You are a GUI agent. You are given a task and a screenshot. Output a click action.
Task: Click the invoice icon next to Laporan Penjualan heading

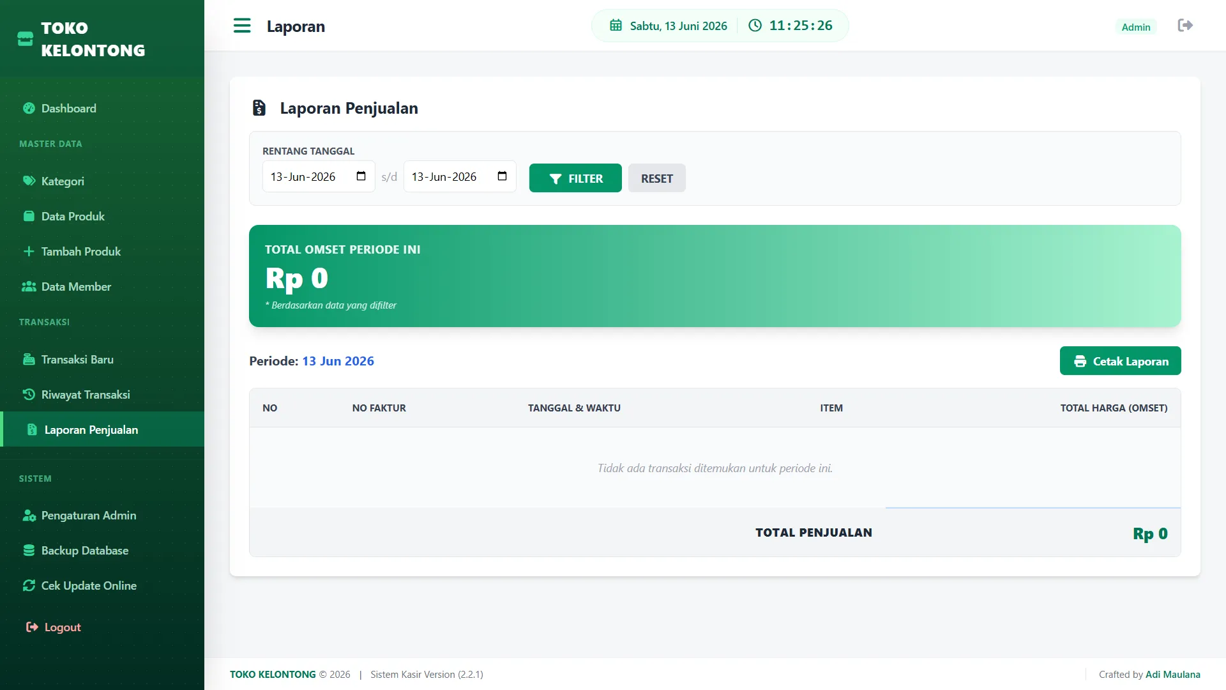pyautogui.click(x=259, y=108)
